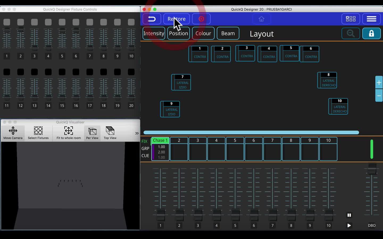The height and width of the screenshot is (239, 383).
Task: Select fixture 6 CONTRA
Action: [x=310, y=54]
